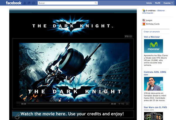Image resolution: width=176 pixels, height=120 pixels.
Task: Click the Movistar logo ad image
Action: [x=153, y=46]
